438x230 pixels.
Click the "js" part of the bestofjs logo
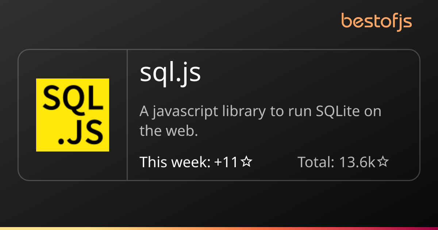pyautogui.click(x=405, y=22)
